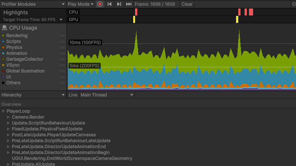The height and width of the screenshot is (166, 296).
Task: Expand the Camera.Render hierarchy entry
Action: (x=9, y=117)
